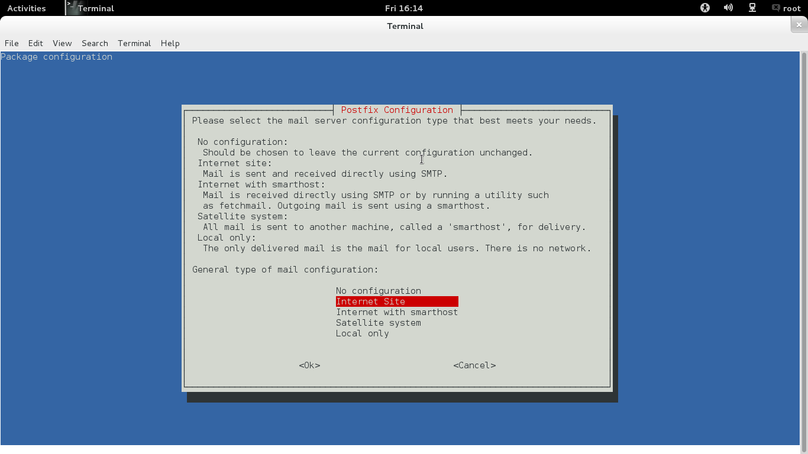Open the Search menu
Screen dimensions: 808x454
coord(95,43)
